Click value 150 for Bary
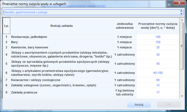Screen dimensions: 187x112 point(158,42)
